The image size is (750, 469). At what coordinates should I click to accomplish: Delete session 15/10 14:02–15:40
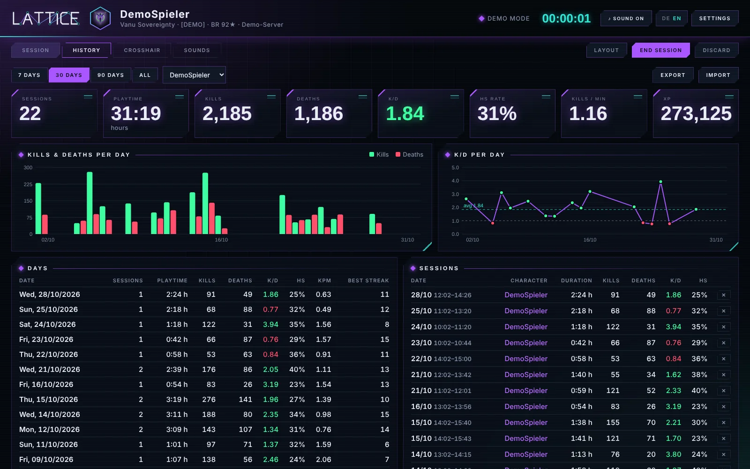click(x=723, y=423)
